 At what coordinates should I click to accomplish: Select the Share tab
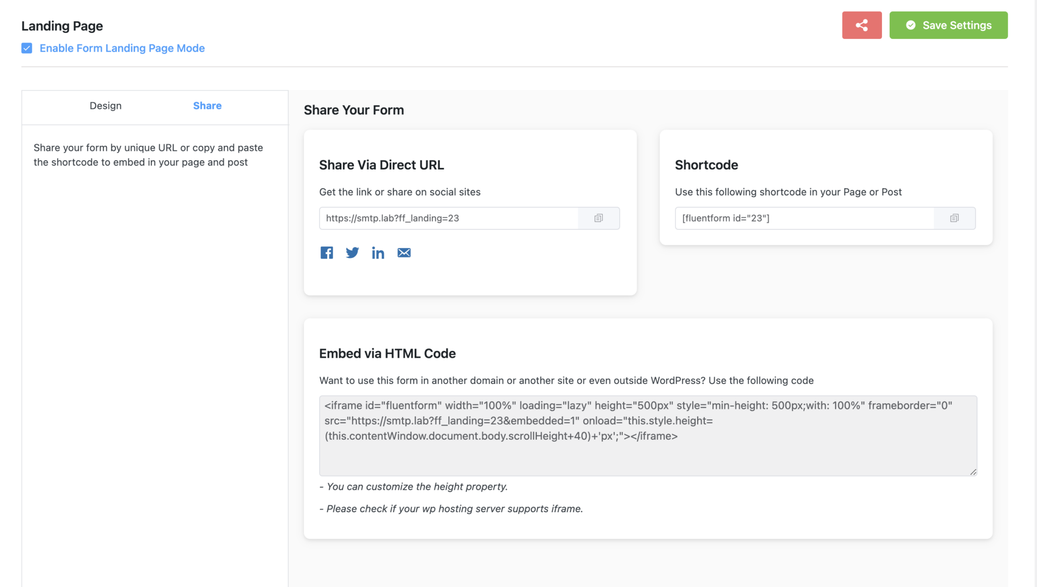207,106
